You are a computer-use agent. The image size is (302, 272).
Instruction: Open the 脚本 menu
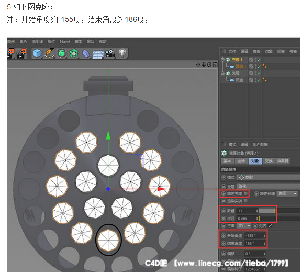pyautogui.click(x=79, y=42)
